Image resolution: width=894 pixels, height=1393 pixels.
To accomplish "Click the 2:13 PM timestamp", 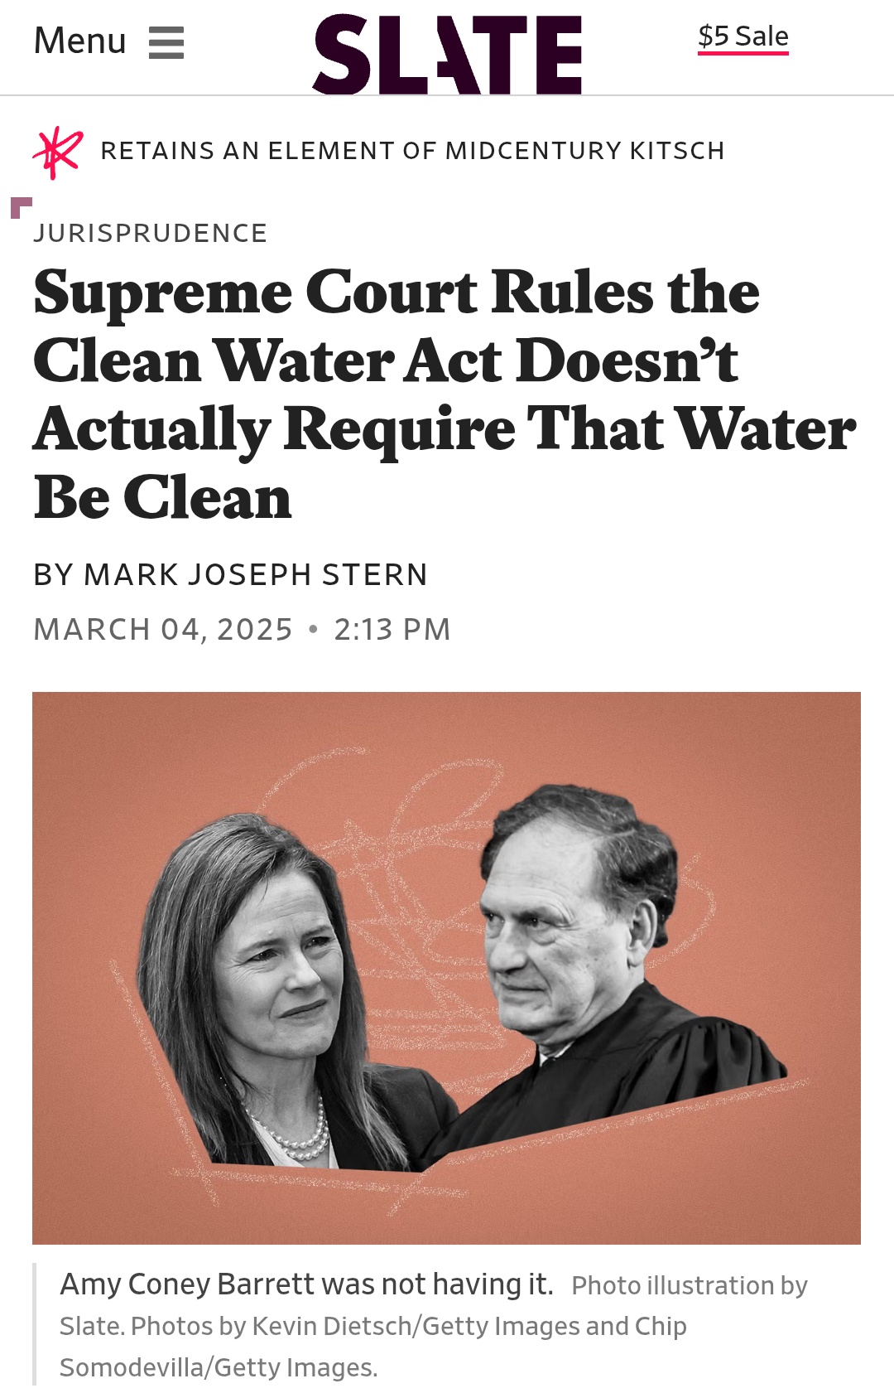I will pyautogui.click(x=392, y=630).
